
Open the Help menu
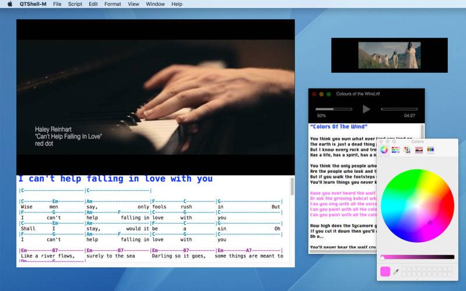click(x=177, y=4)
